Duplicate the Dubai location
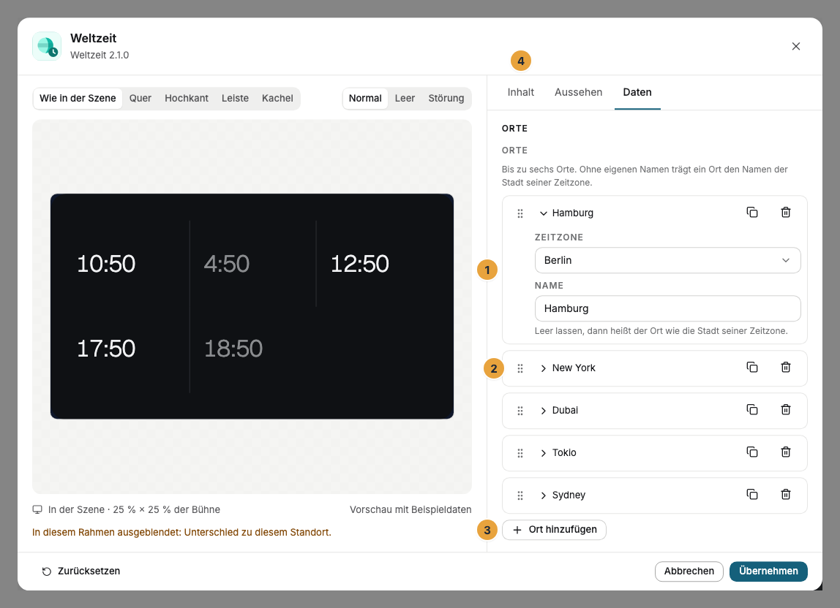The height and width of the screenshot is (608, 840). (752, 409)
